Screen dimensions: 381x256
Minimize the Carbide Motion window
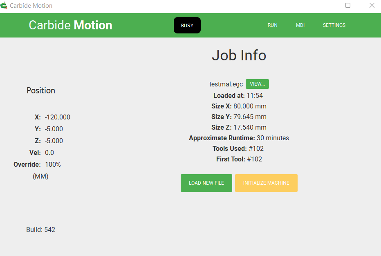point(324,5)
